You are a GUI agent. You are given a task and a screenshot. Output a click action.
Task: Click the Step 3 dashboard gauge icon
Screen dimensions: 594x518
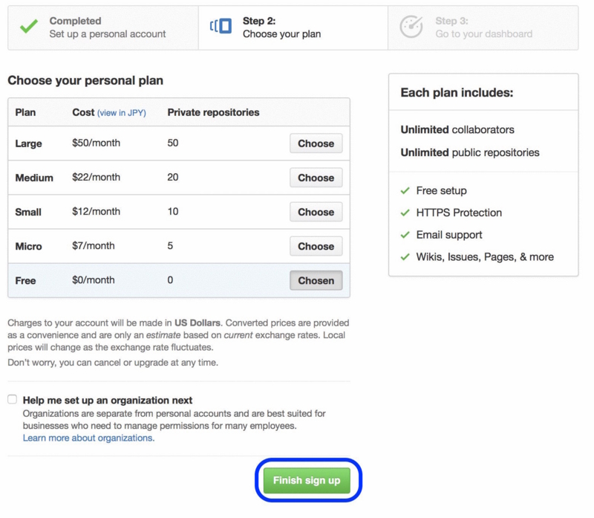(411, 27)
